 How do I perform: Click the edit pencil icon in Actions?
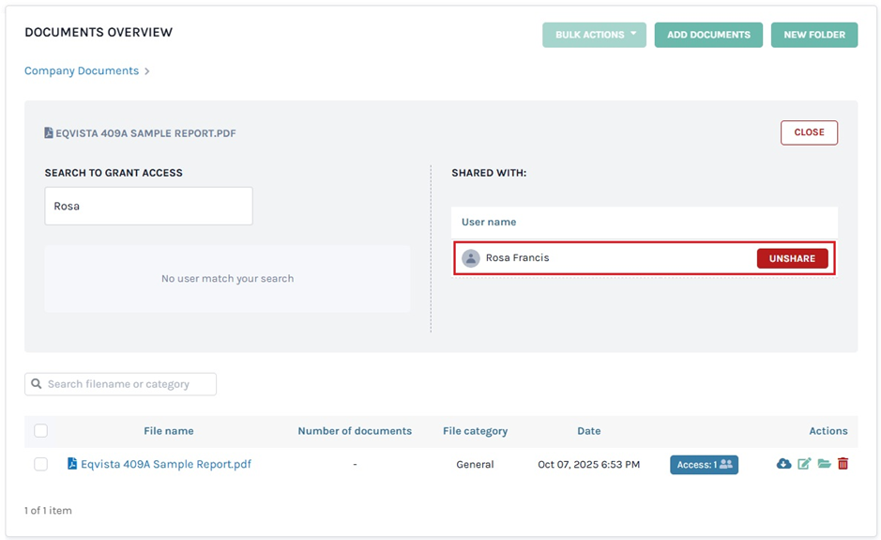coord(804,464)
